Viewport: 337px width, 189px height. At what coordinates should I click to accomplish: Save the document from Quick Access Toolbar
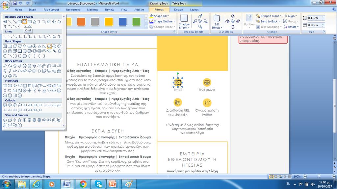14,3
